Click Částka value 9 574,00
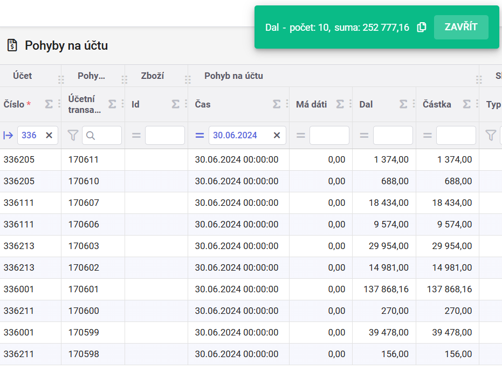Viewport: 502px width, 369px height. pyautogui.click(x=455, y=224)
